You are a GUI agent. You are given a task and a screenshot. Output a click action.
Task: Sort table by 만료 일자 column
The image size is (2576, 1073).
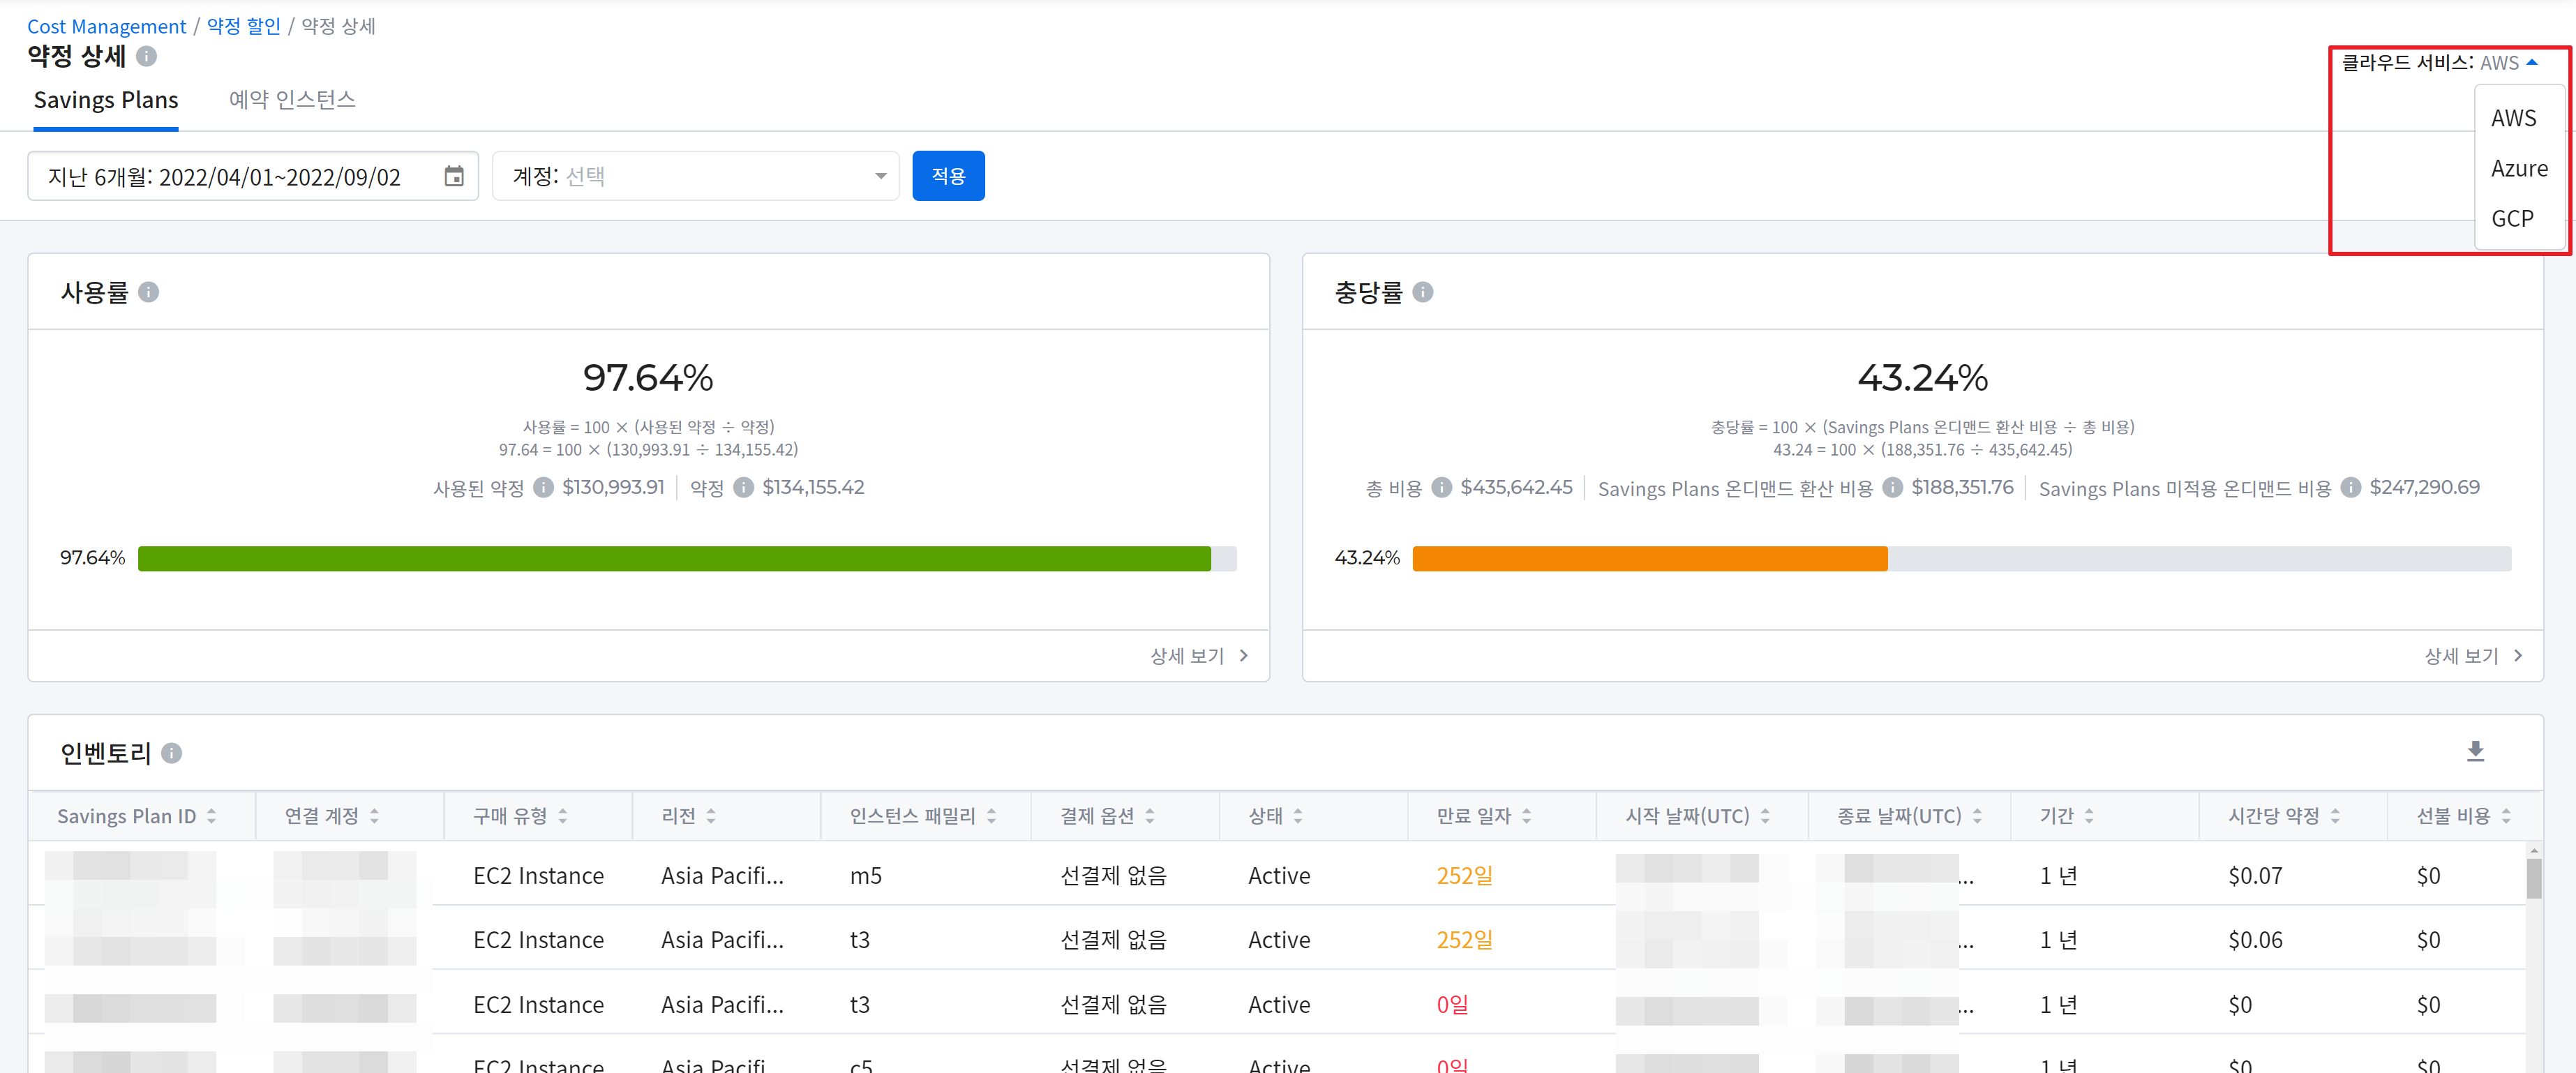click(x=1526, y=816)
